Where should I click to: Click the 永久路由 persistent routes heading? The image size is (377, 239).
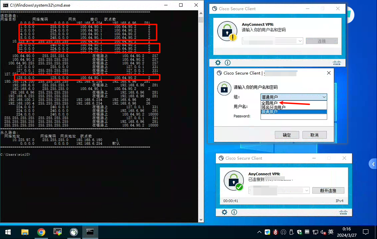[9, 132]
